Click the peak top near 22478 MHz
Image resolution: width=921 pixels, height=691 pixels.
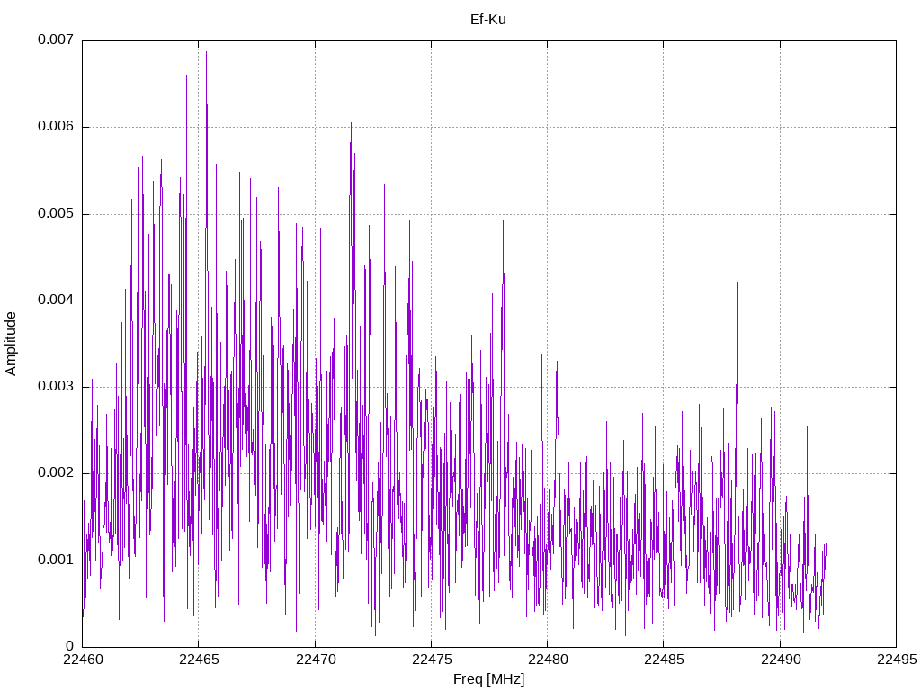click(x=504, y=221)
